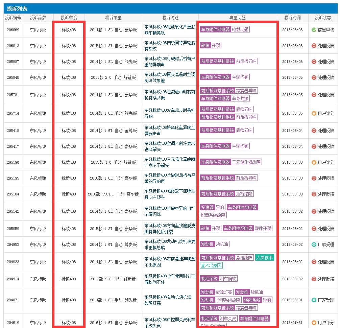Click the 刹车偏软 tag
The image size is (340, 328).
coord(228,279)
